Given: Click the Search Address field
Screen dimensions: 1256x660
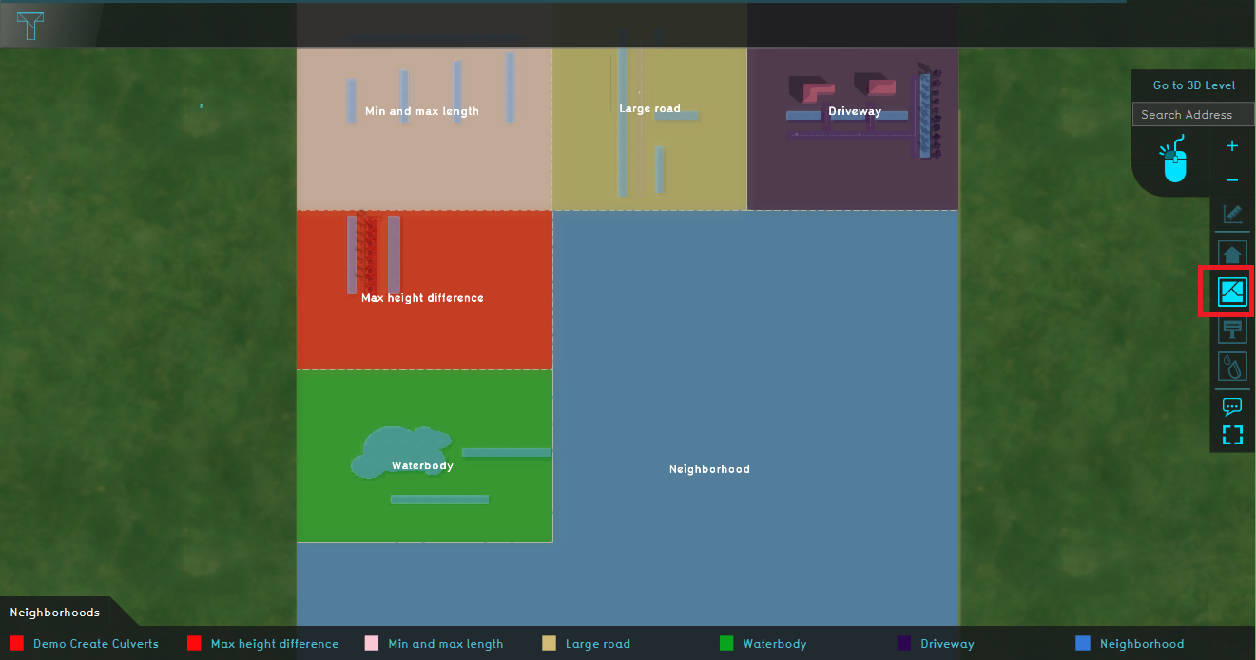Looking at the screenshot, I should click(1193, 115).
